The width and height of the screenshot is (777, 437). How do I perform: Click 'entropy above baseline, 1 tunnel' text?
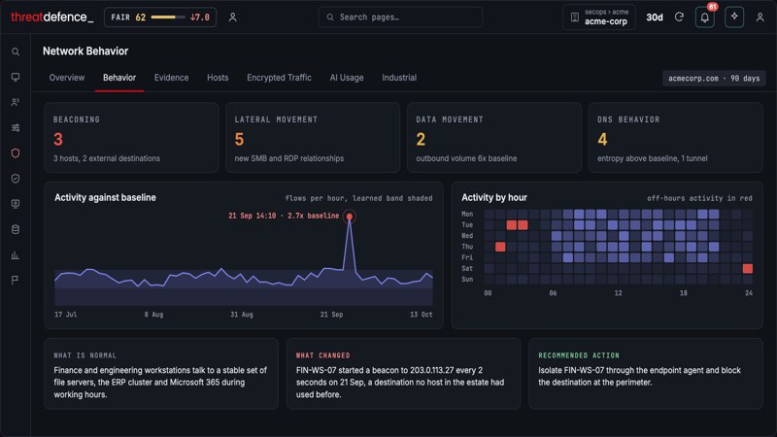(652, 158)
